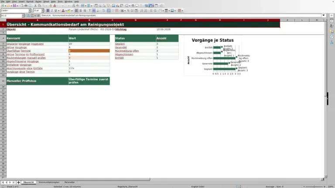Screen dimensions: 335x188
Task: Click the Insert Comment icon
Action: (137, 6)
